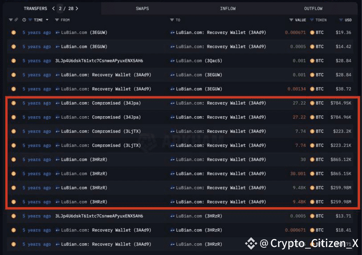This screenshot has width=362, height=255.
Task: Open the 3LJp4U6dsk… address sending to LuBian.com (3Qac5)
Action: [99, 61]
